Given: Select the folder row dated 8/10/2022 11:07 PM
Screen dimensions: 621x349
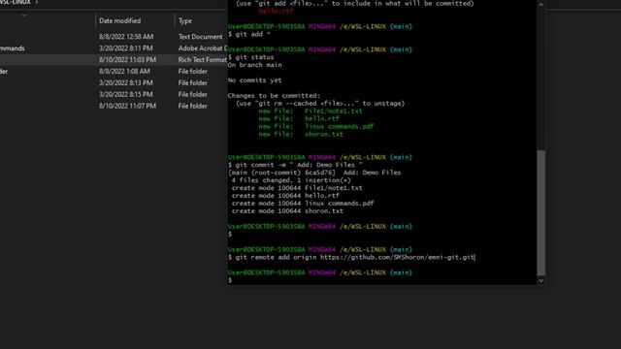Looking at the screenshot, I should [x=114, y=106].
